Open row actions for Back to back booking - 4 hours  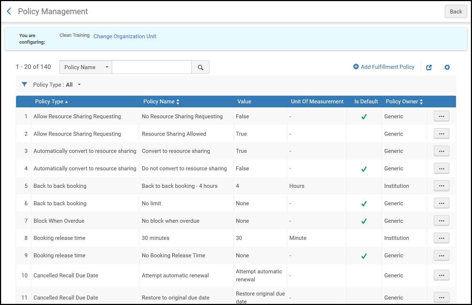[441, 186]
